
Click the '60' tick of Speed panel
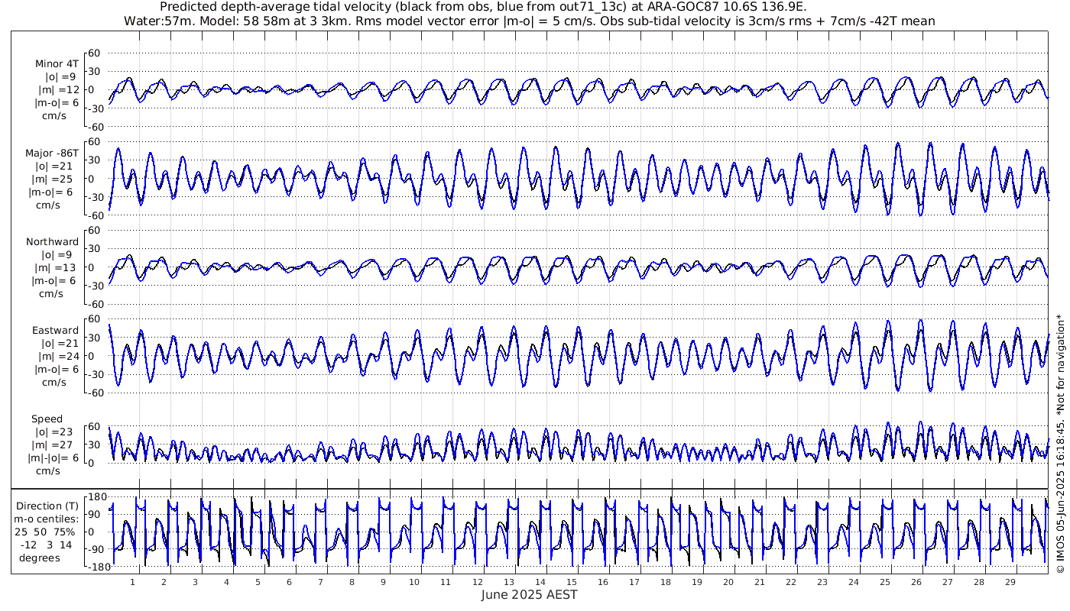94,426
